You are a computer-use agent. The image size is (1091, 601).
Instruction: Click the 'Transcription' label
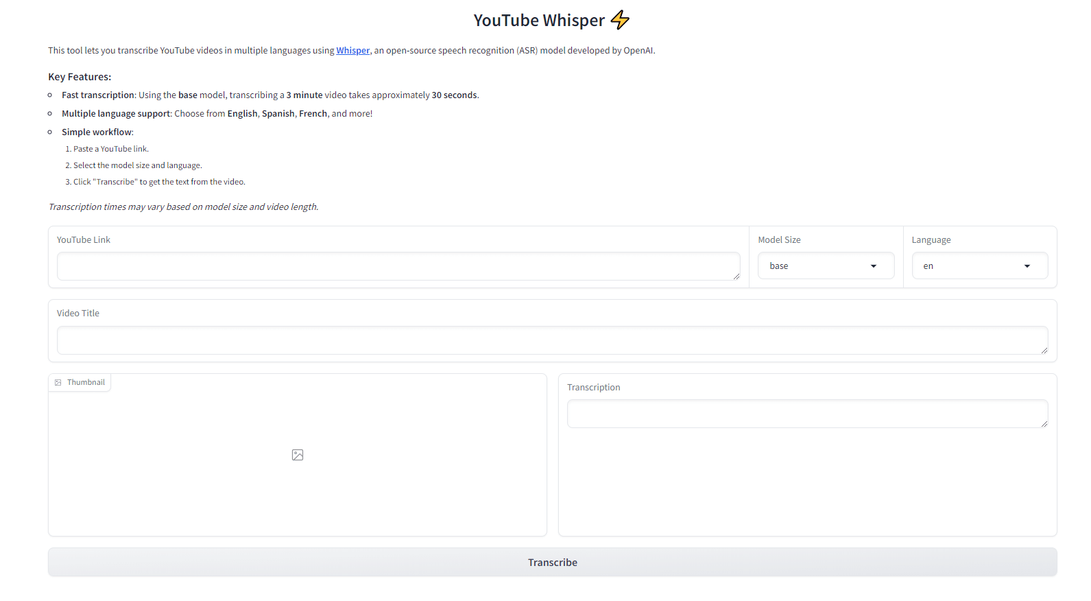(594, 387)
